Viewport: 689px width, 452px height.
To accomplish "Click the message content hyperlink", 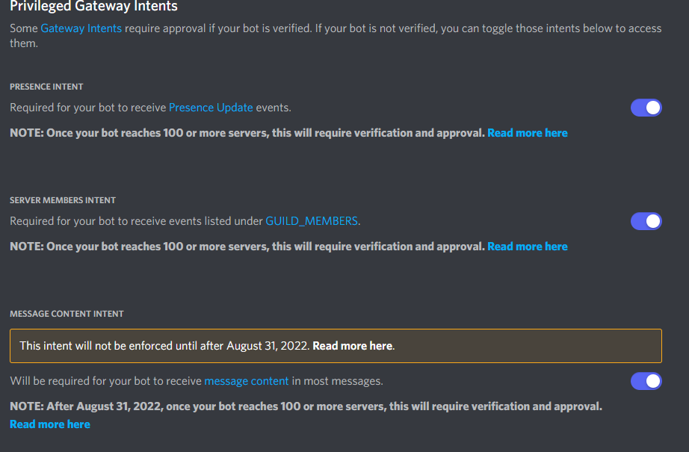I will pyautogui.click(x=246, y=381).
